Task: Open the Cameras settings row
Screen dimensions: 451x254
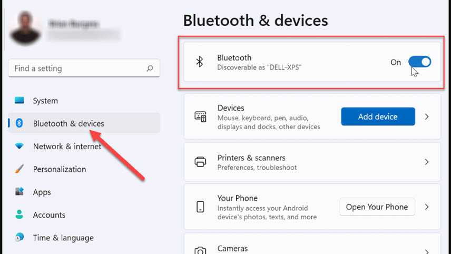Action: point(312,244)
